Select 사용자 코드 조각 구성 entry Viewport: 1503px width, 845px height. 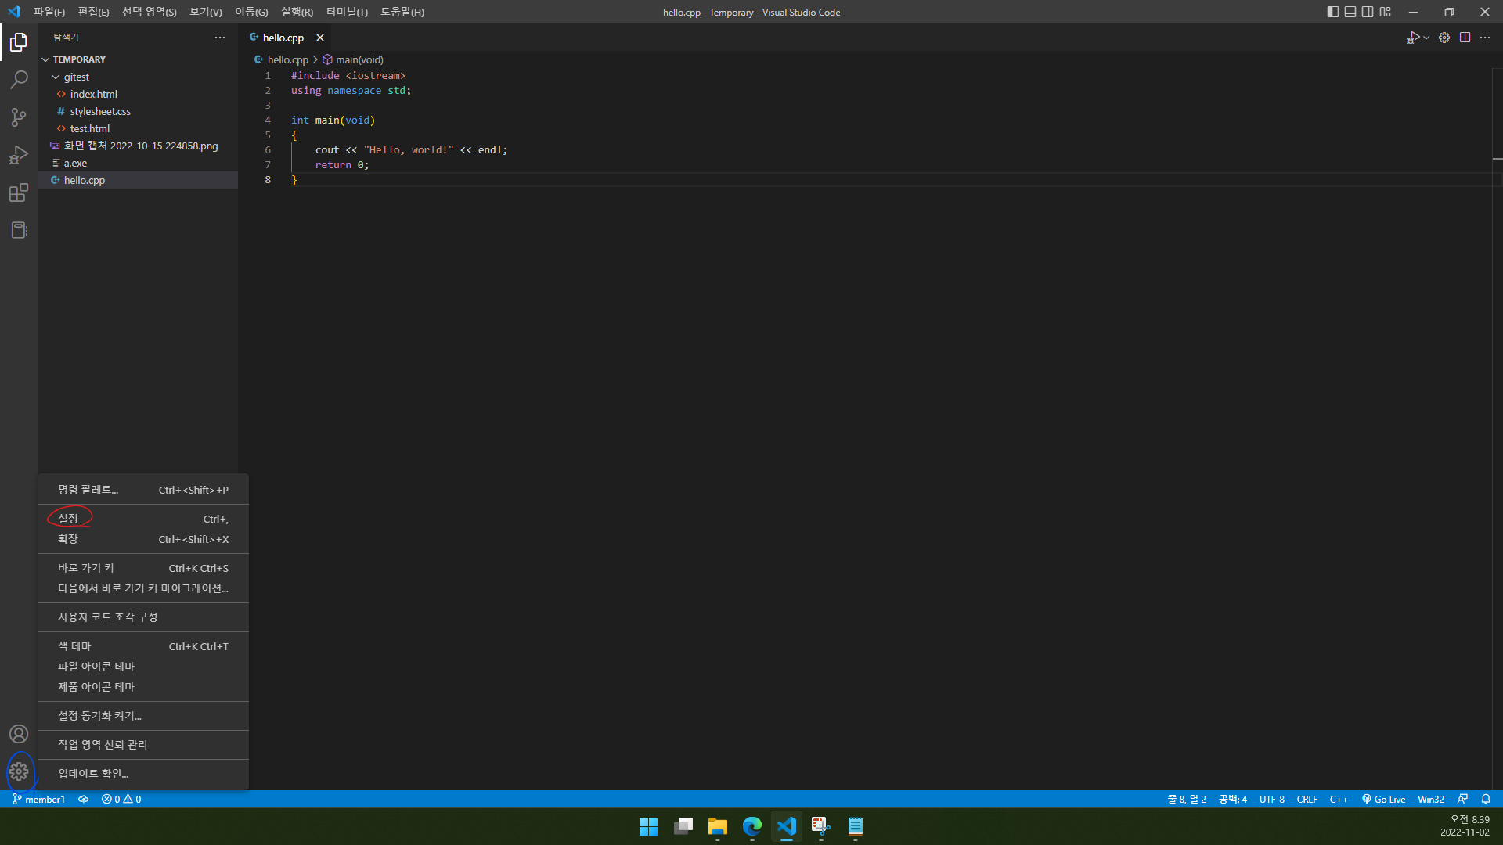pos(143,617)
